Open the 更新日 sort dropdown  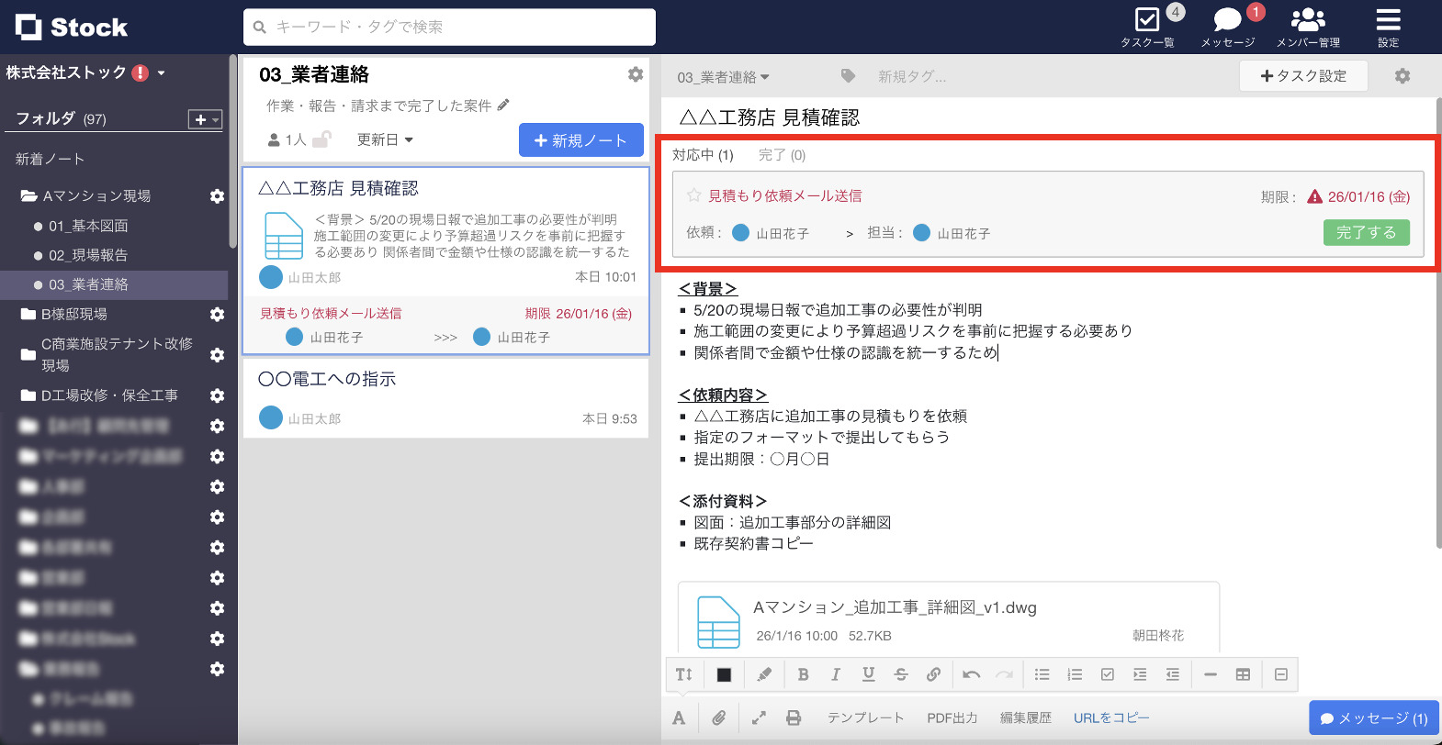385,139
